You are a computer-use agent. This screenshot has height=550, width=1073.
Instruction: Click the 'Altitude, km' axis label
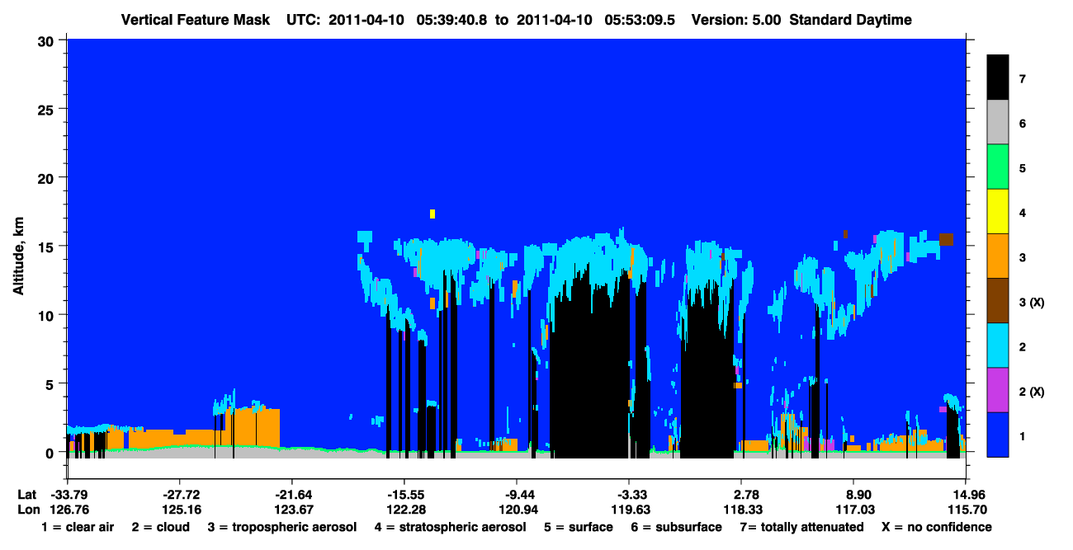[18, 256]
